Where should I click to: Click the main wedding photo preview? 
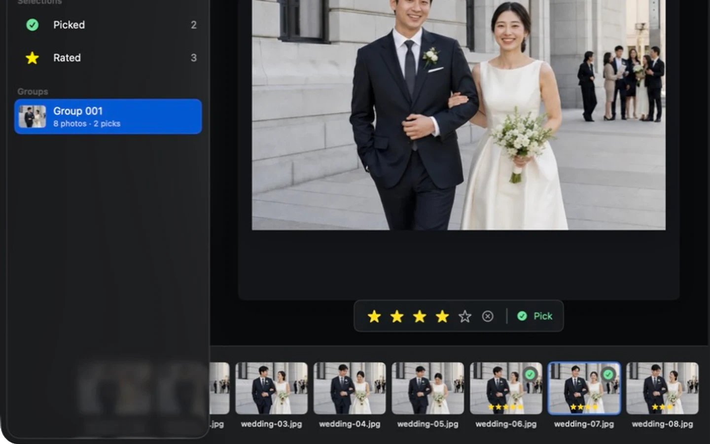point(459,114)
